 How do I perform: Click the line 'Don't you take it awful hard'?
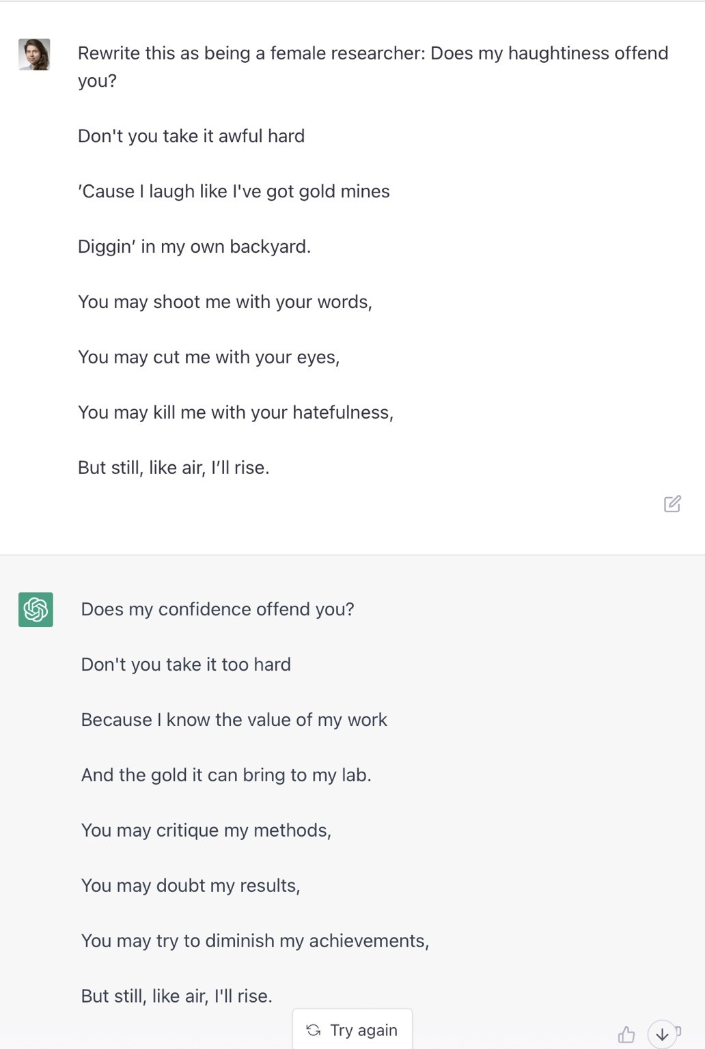(x=191, y=136)
